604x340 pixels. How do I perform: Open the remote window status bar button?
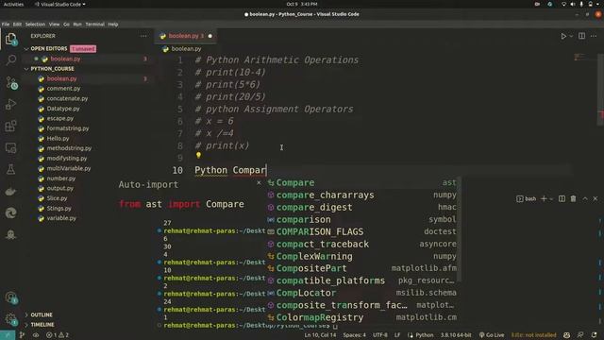[x=8, y=335]
